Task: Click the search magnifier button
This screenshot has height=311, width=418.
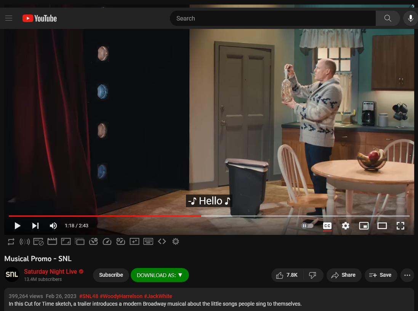Action: click(388, 18)
